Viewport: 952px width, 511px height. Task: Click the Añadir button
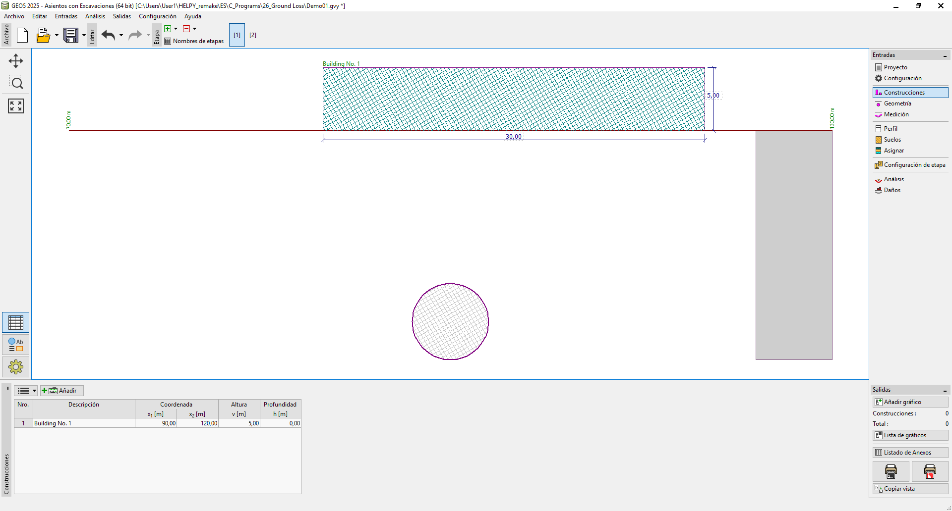click(x=62, y=391)
